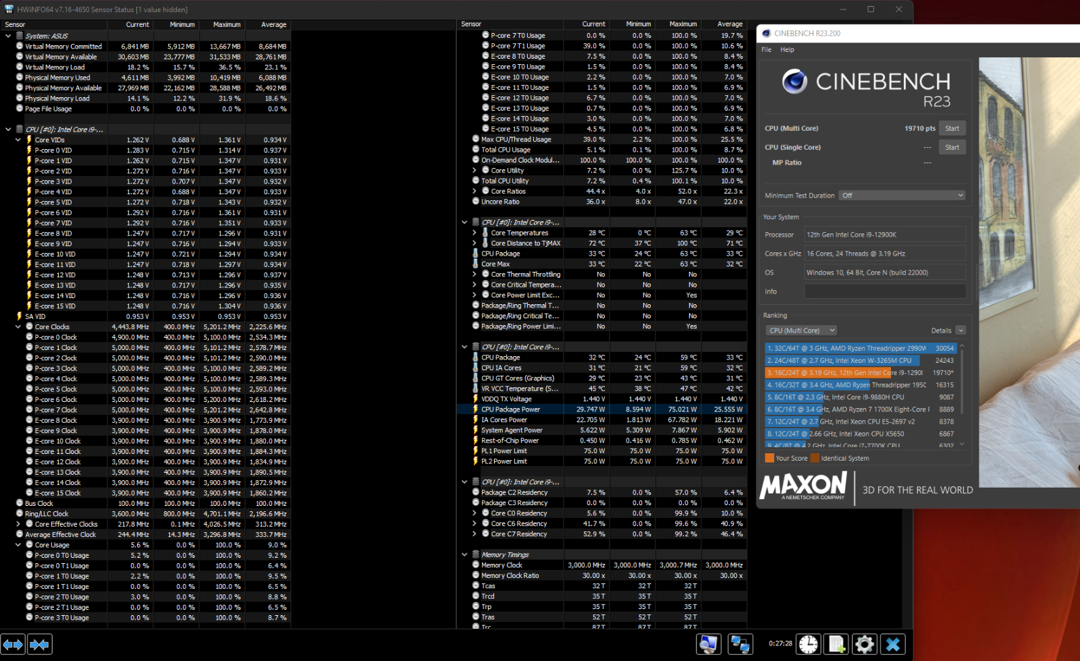Screen dimensions: 1080x661
Task: Click the blue X close-sensors icon
Action: tap(892, 645)
